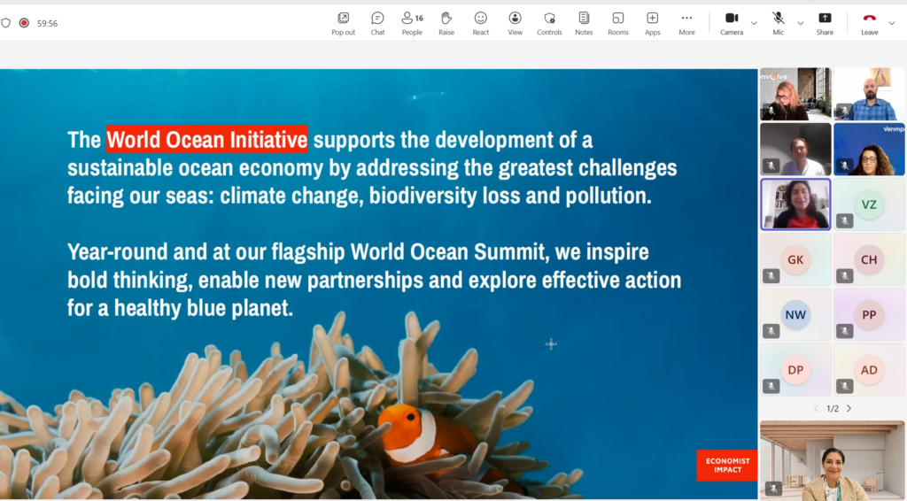Open the More actions menu
This screenshot has height=501, width=907.
(x=686, y=23)
